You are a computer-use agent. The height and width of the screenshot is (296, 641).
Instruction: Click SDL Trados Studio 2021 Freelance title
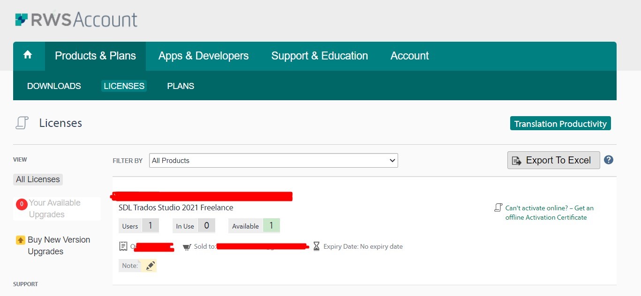[176, 207]
